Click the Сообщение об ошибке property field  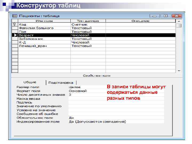(116, 114)
